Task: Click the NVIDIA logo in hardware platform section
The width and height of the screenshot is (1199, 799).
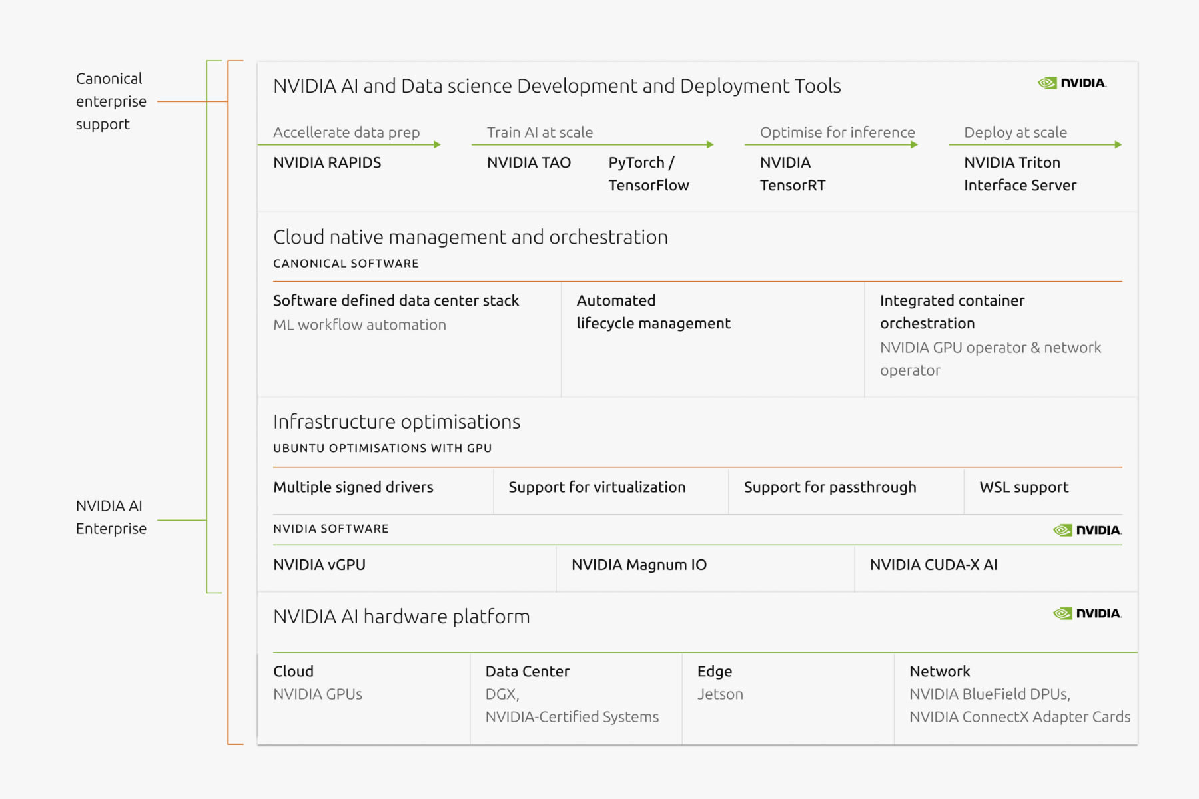Action: 1087,613
